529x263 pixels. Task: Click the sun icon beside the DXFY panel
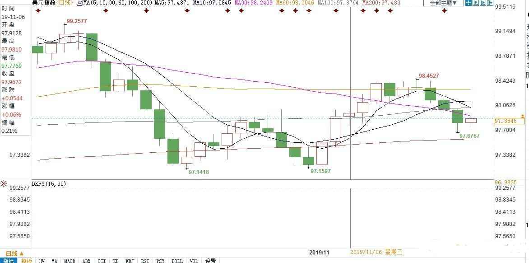[x=4, y=183]
